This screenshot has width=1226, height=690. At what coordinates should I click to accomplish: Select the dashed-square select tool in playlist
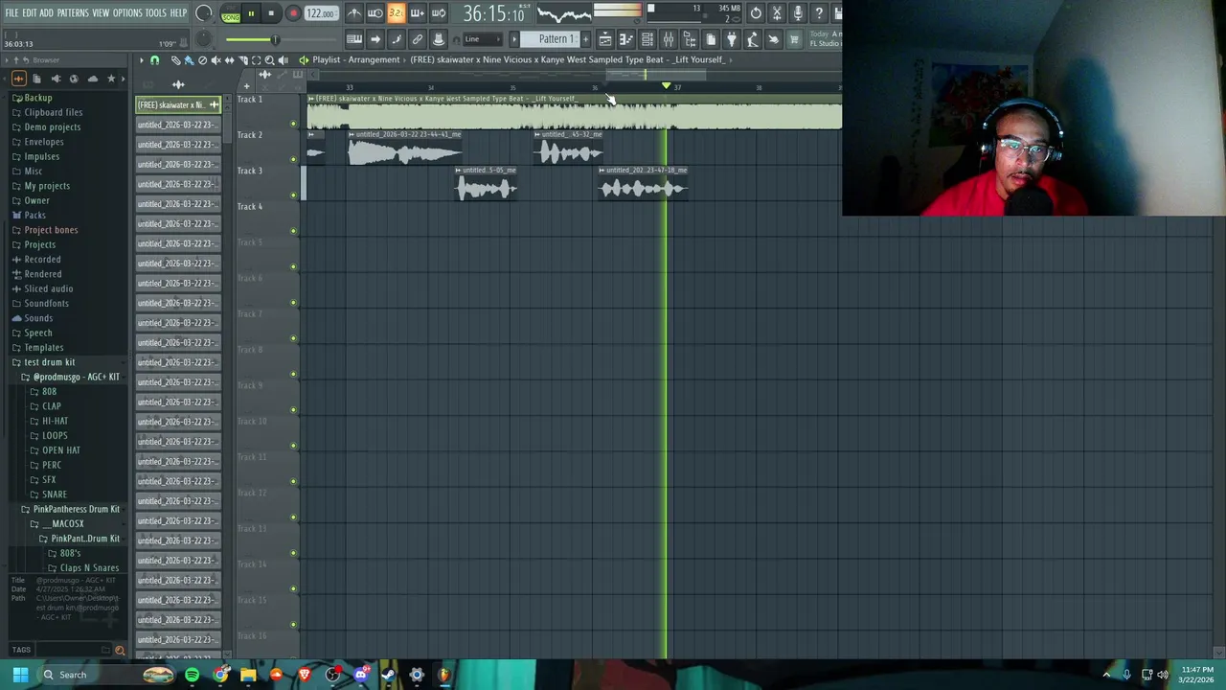click(256, 60)
